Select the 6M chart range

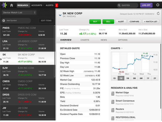click(x=141, y=78)
